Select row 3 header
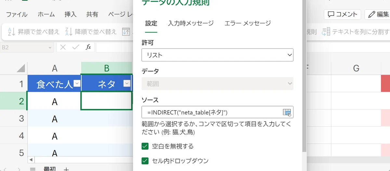 (14, 118)
